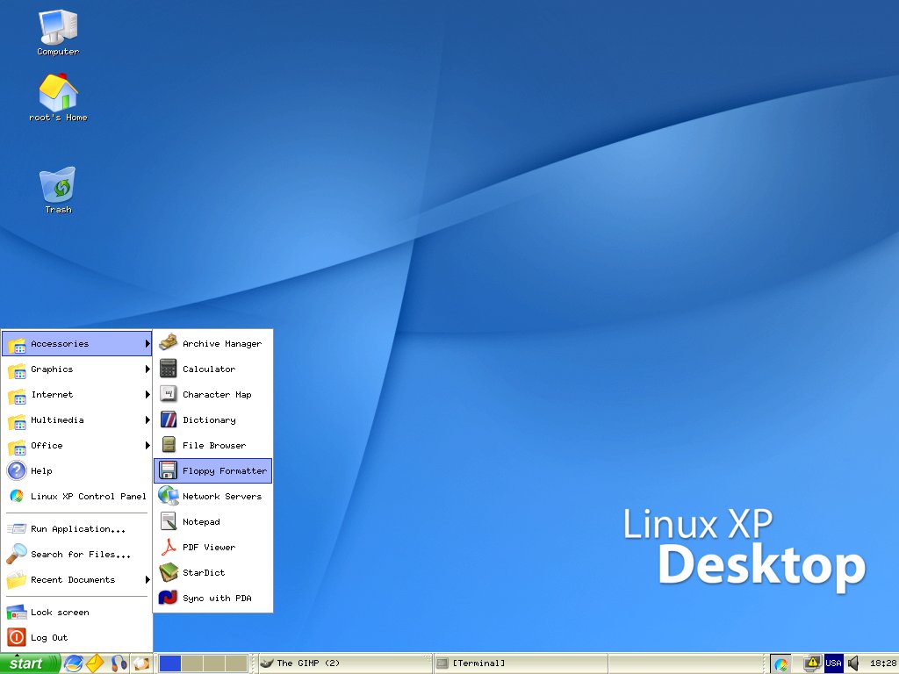The width and height of the screenshot is (899, 674).
Task: Click the 18:28 clock
Action: [883, 663]
